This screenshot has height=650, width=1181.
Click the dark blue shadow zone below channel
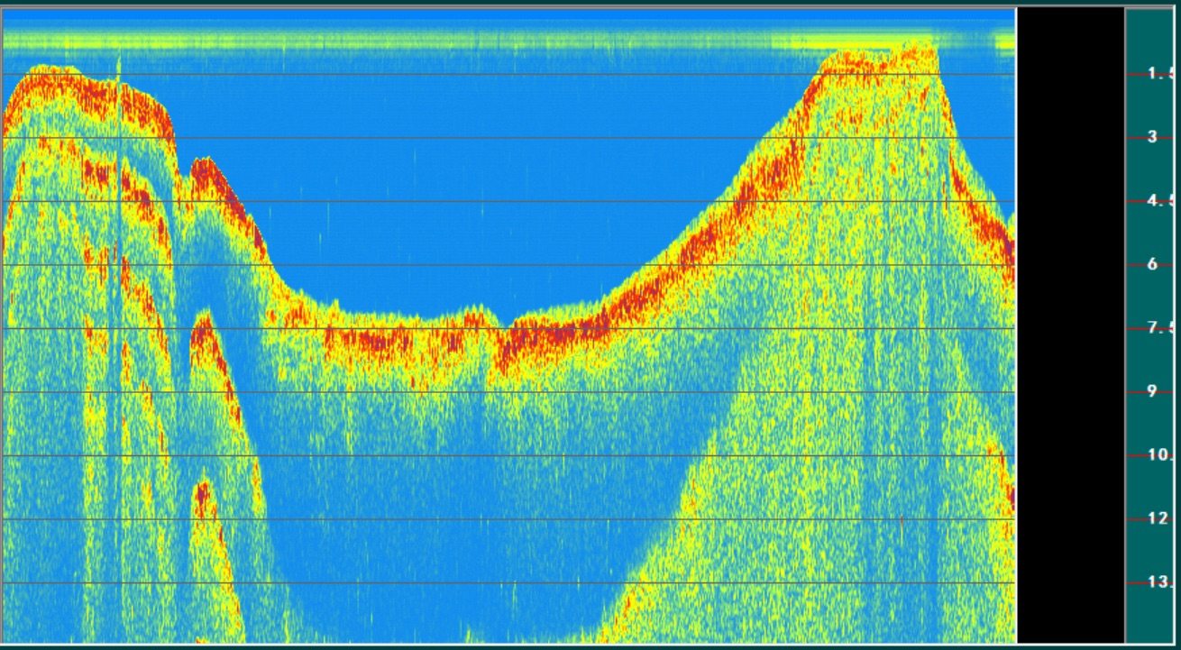coord(451,541)
